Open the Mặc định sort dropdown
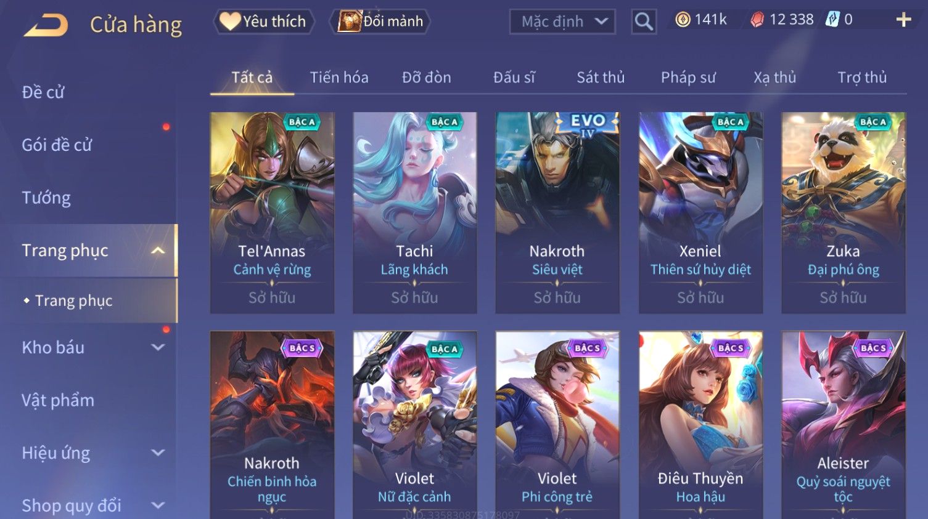 562,22
